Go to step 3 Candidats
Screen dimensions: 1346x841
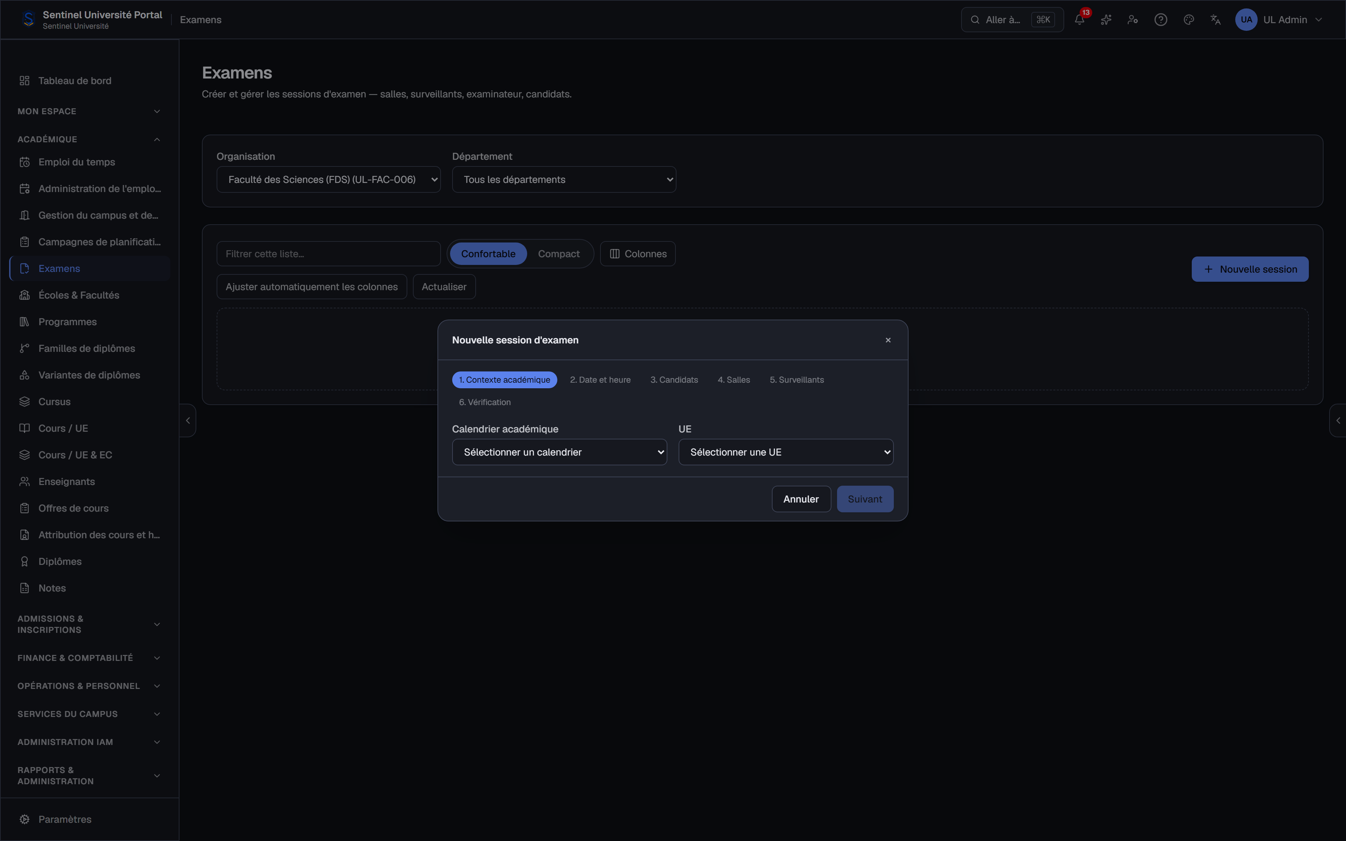point(674,380)
